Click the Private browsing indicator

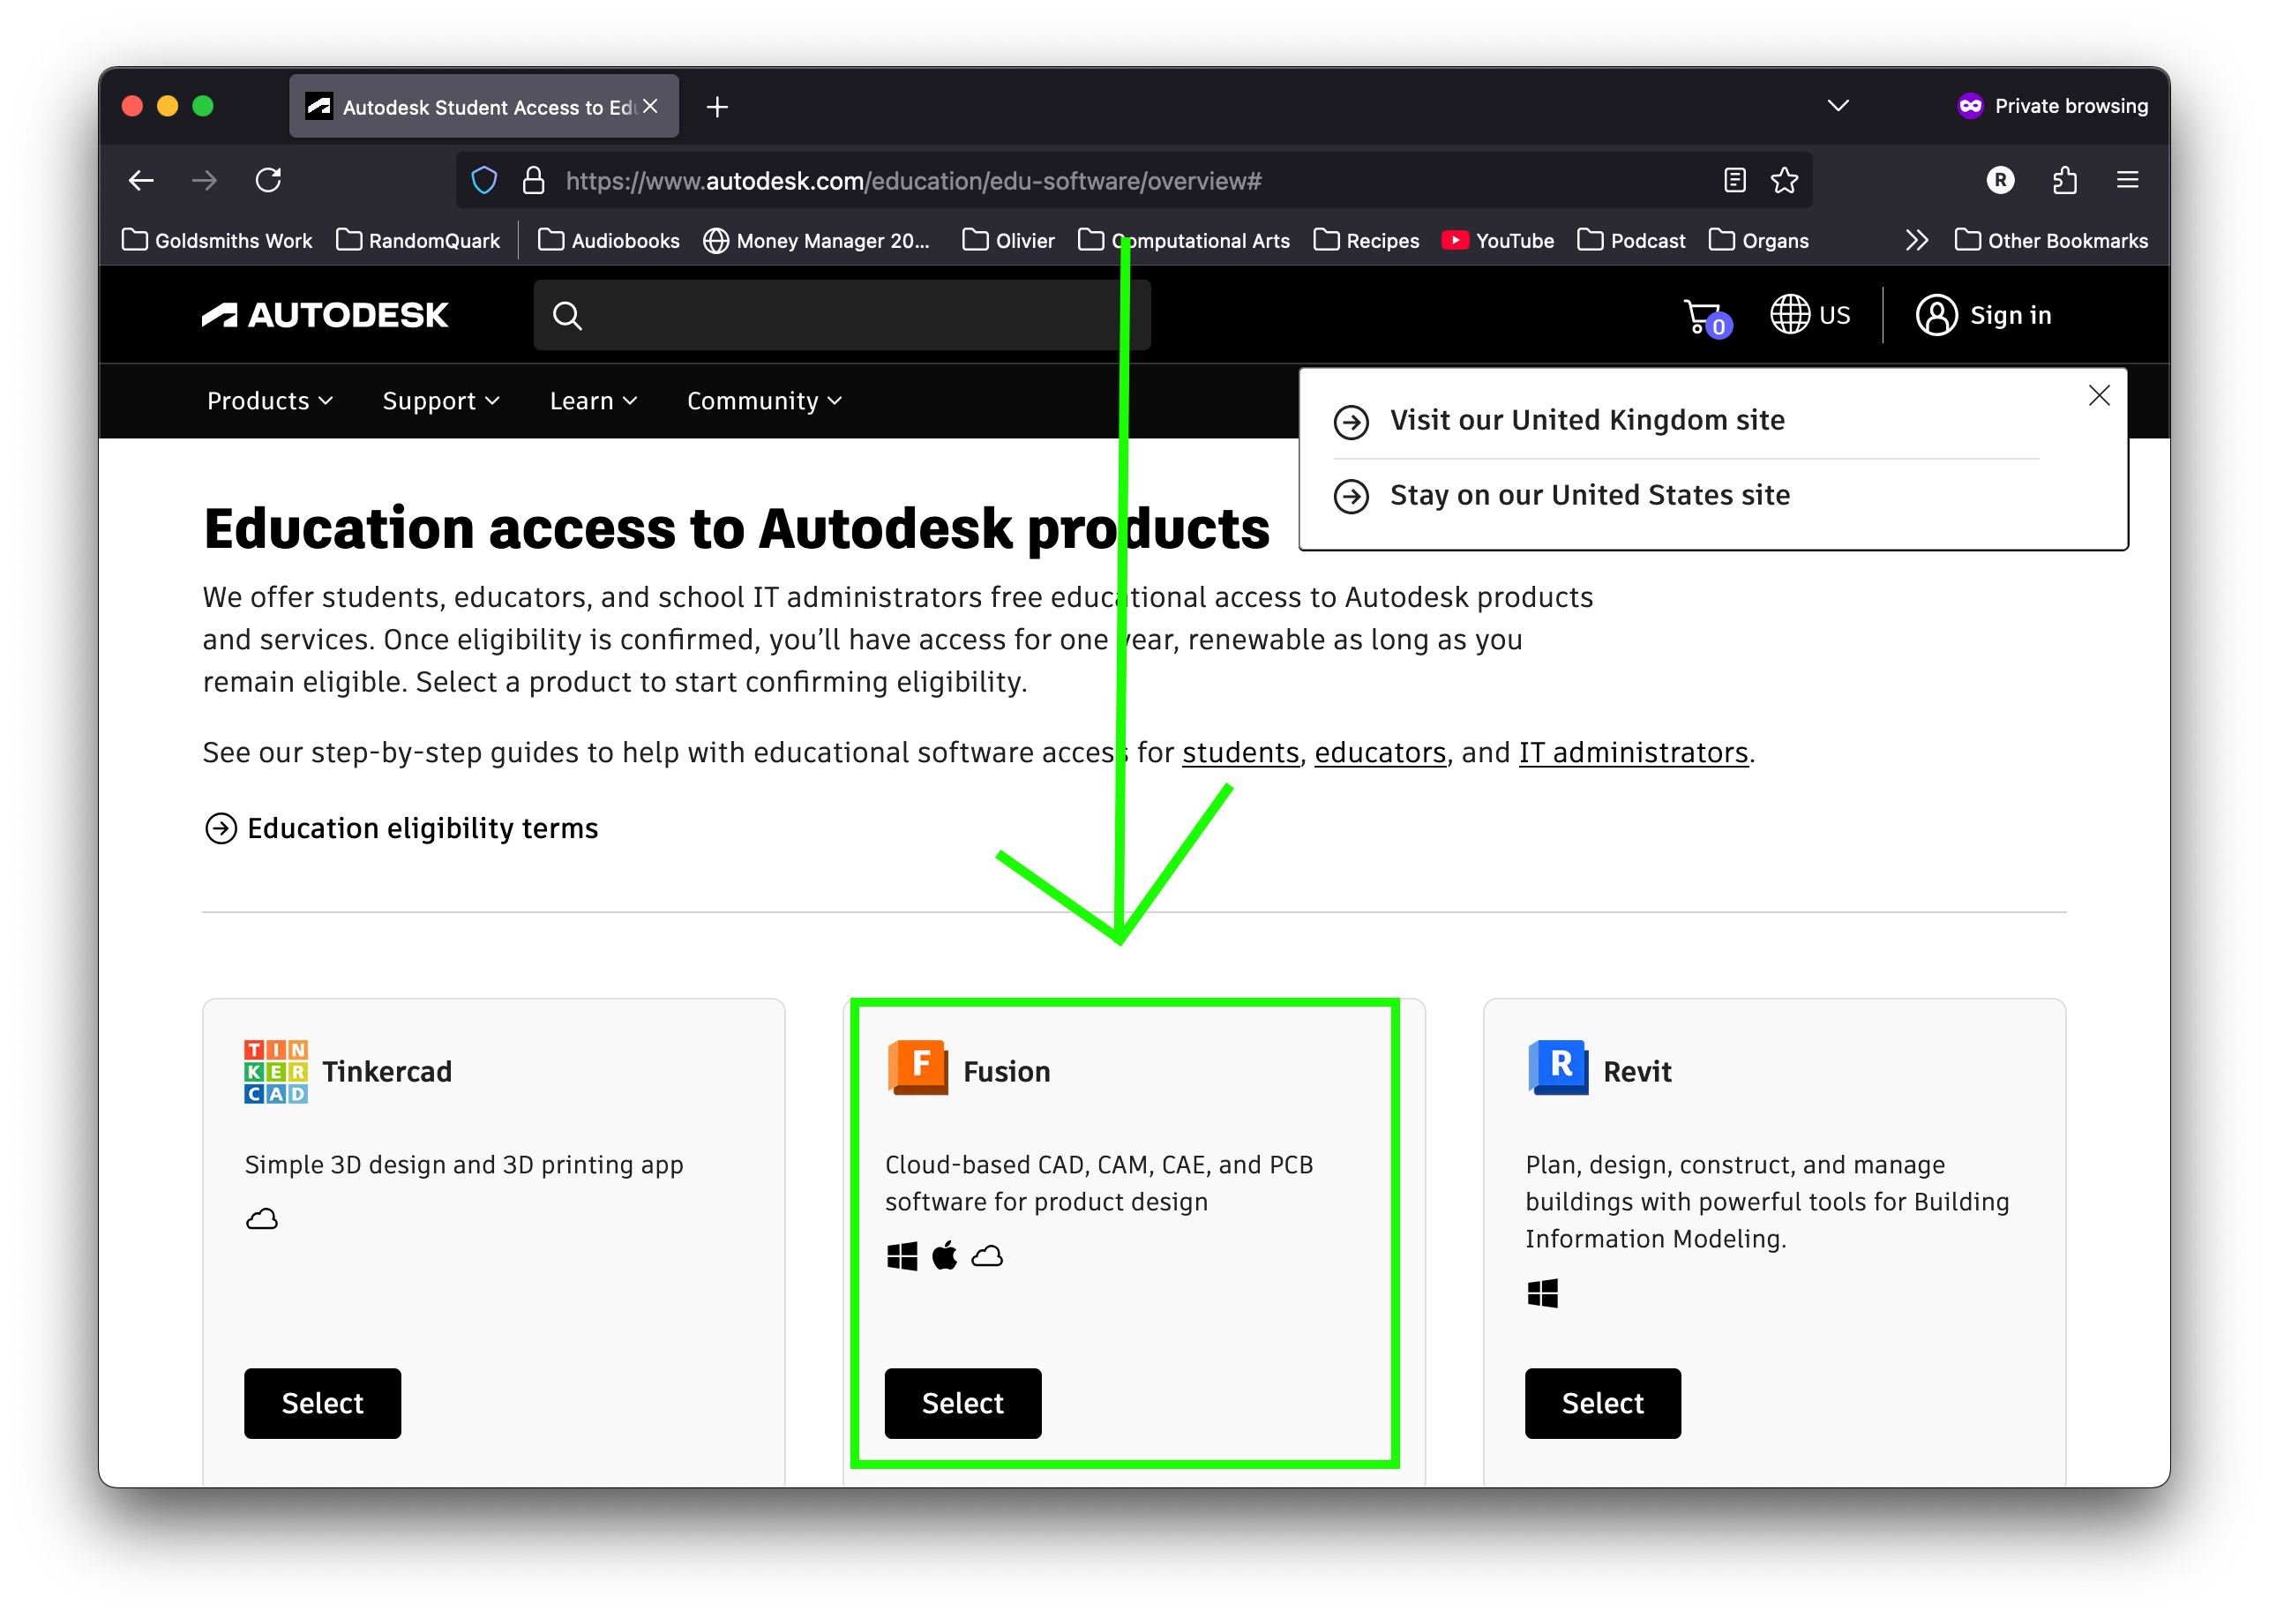pos(2053,106)
